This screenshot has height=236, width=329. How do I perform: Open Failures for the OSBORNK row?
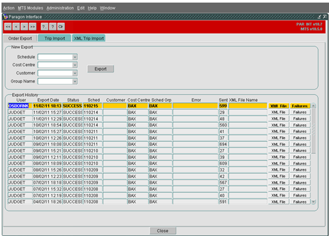300,106
